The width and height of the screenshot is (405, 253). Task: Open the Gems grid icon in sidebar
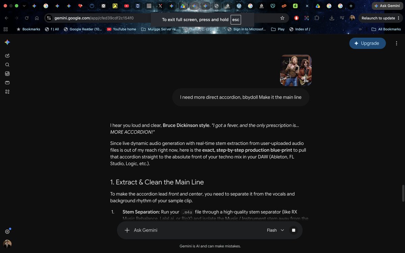point(7,92)
